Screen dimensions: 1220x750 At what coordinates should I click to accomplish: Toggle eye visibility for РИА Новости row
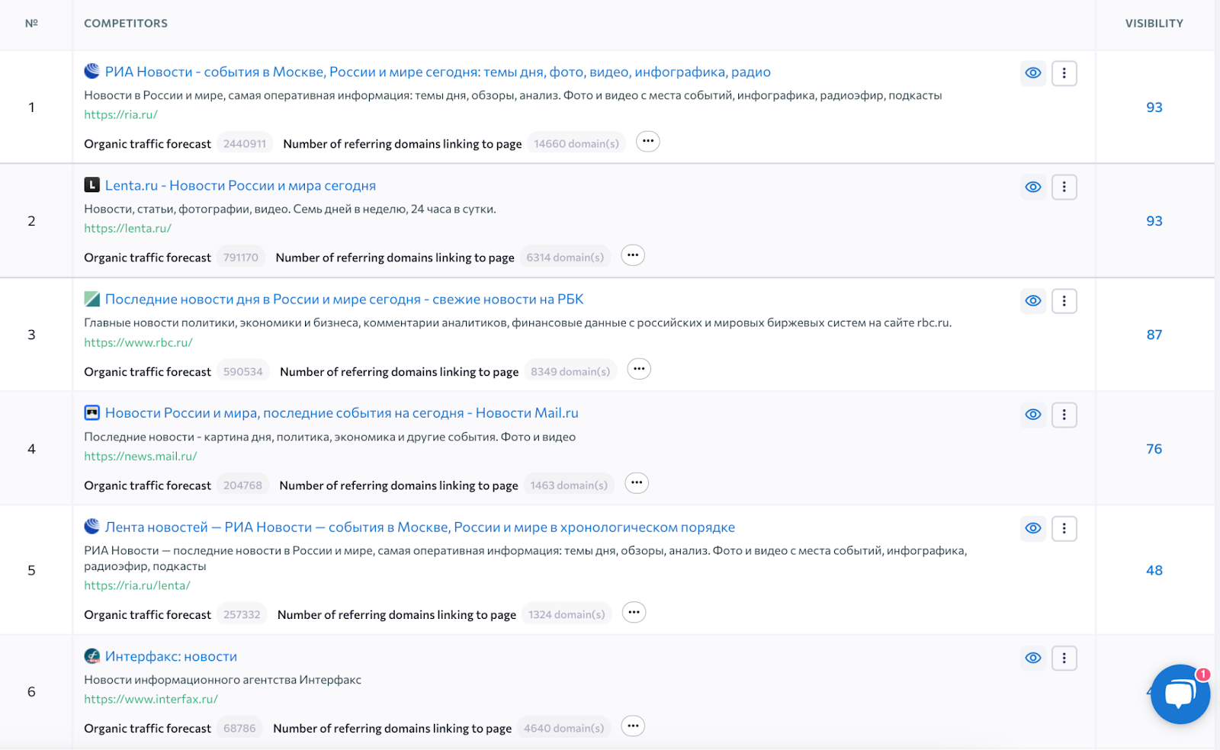coord(1033,73)
